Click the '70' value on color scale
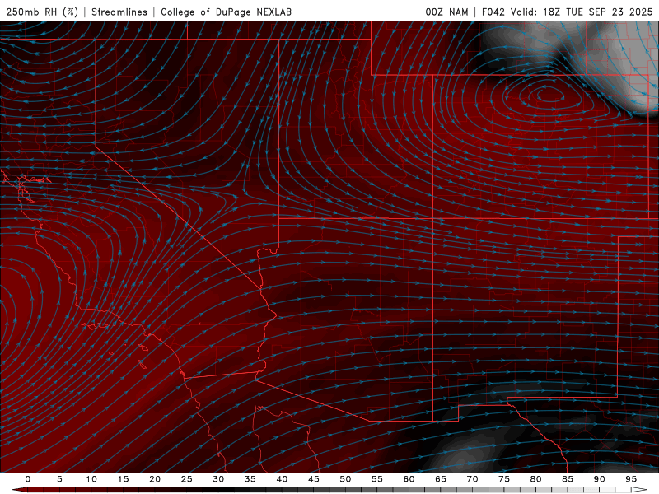Image resolution: width=659 pixels, height=494 pixels. (x=472, y=479)
